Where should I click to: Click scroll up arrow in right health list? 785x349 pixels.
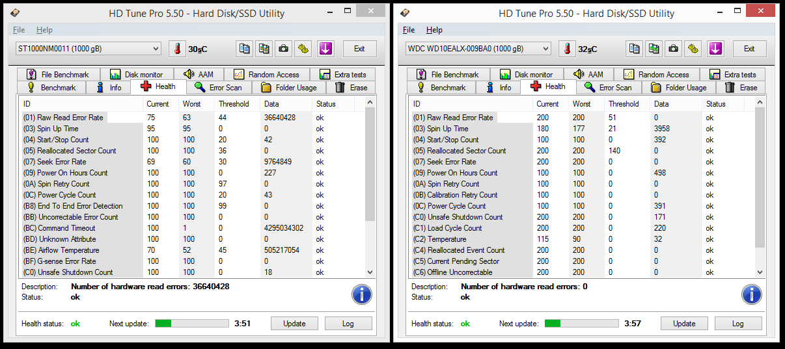(x=760, y=103)
